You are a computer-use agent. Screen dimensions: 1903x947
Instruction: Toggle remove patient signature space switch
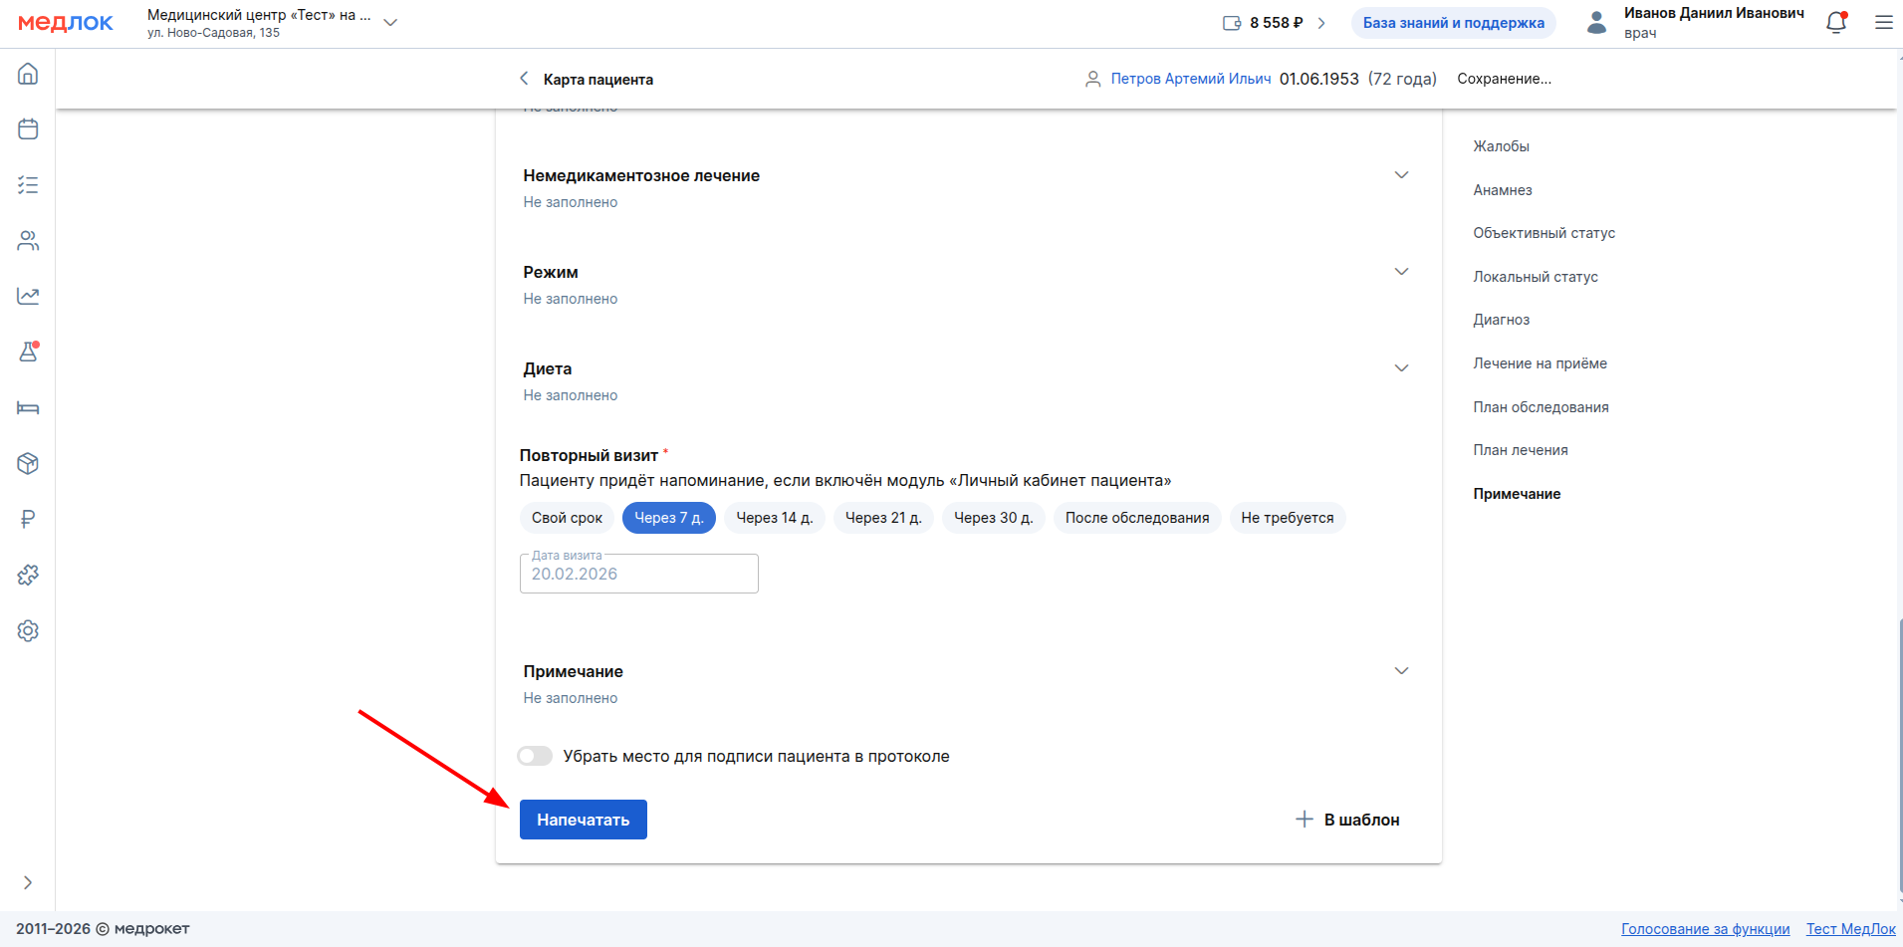pyautogui.click(x=535, y=756)
